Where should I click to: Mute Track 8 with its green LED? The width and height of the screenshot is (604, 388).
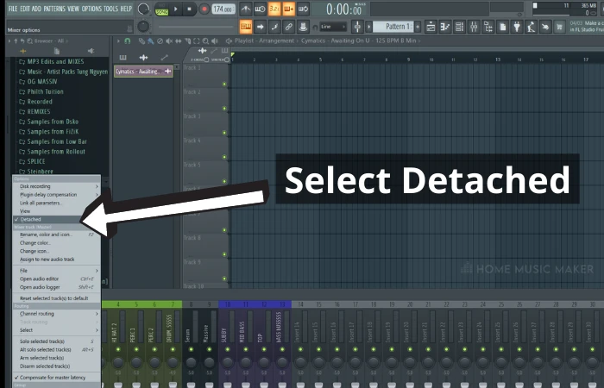click(x=224, y=254)
